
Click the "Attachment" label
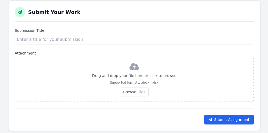[x=25, y=53]
